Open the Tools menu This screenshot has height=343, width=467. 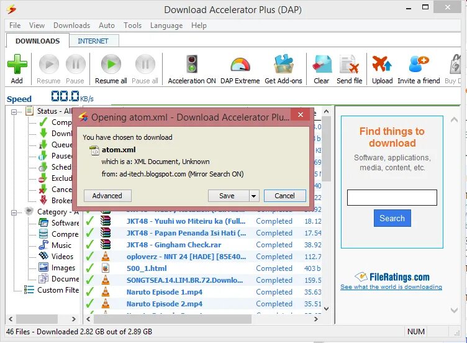[132, 25]
